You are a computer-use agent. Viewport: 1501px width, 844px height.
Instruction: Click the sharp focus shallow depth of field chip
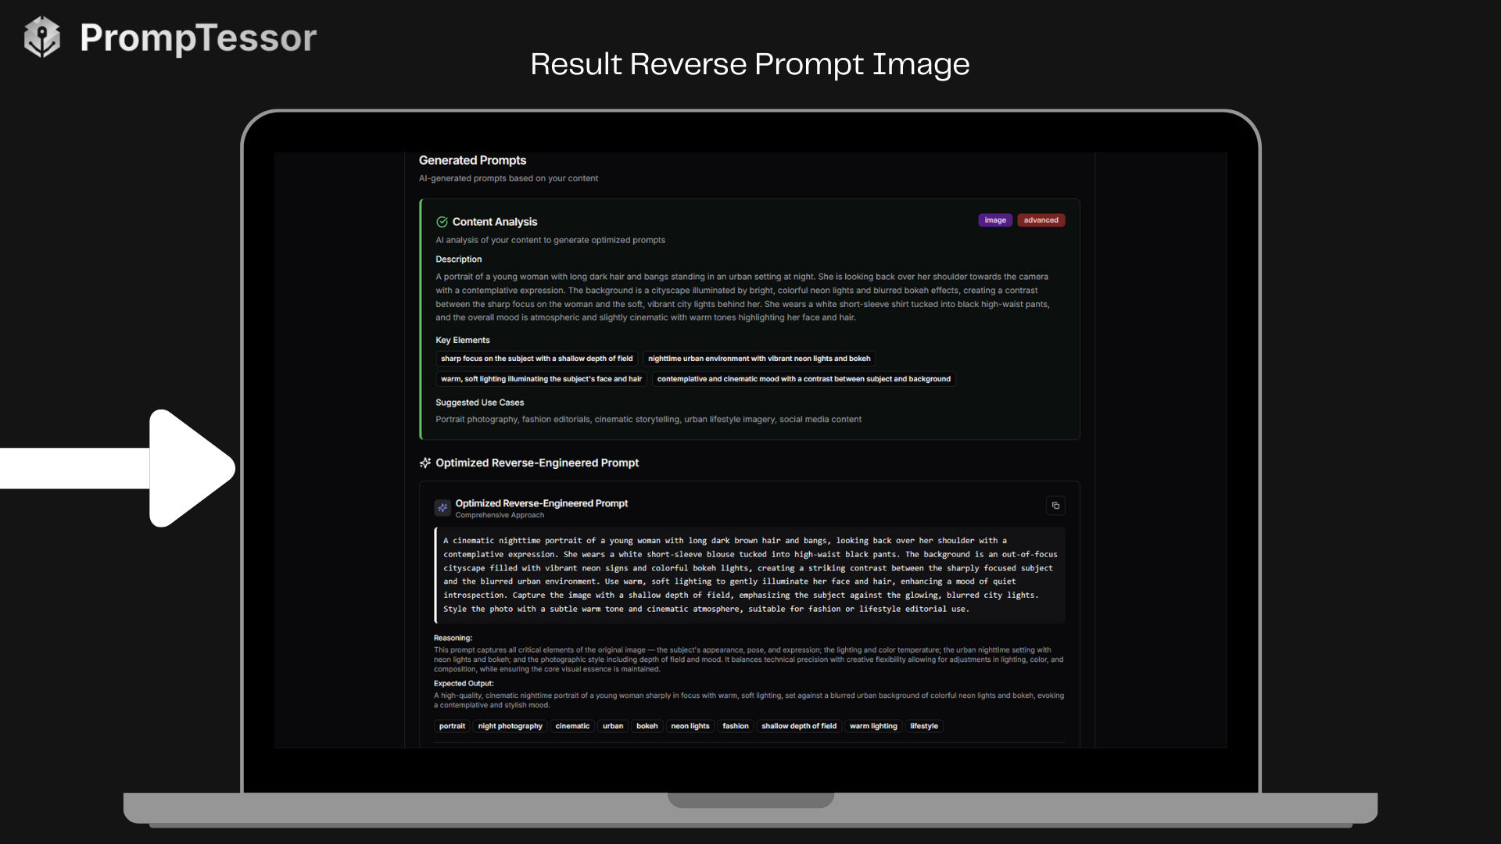coord(537,359)
